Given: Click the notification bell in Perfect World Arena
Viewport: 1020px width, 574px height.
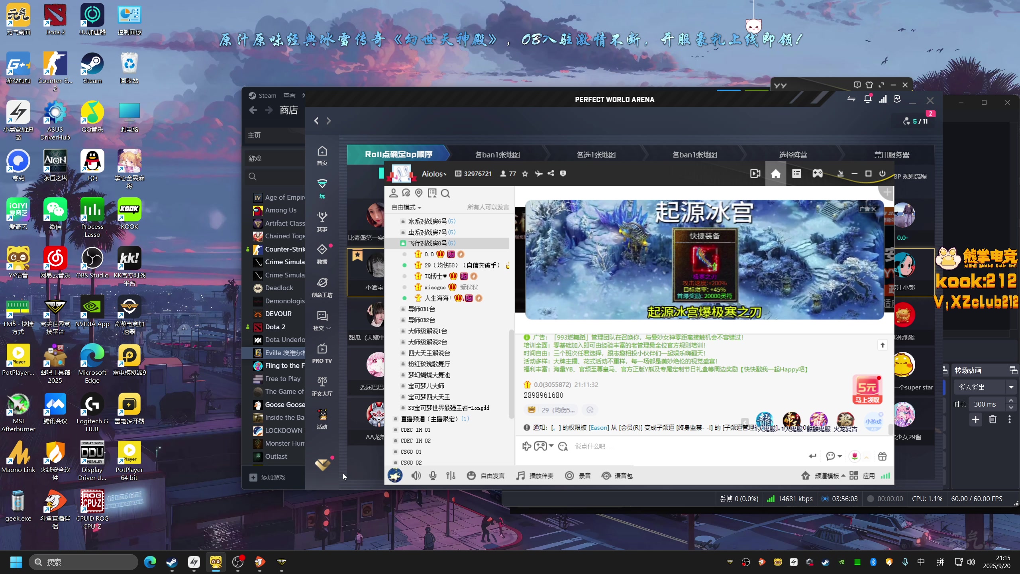Looking at the screenshot, I should pyautogui.click(x=867, y=99).
